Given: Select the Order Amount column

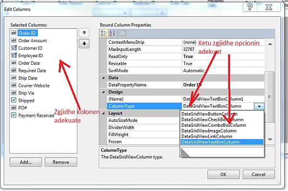Looking at the screenshot, I should (x=33, y=41).
